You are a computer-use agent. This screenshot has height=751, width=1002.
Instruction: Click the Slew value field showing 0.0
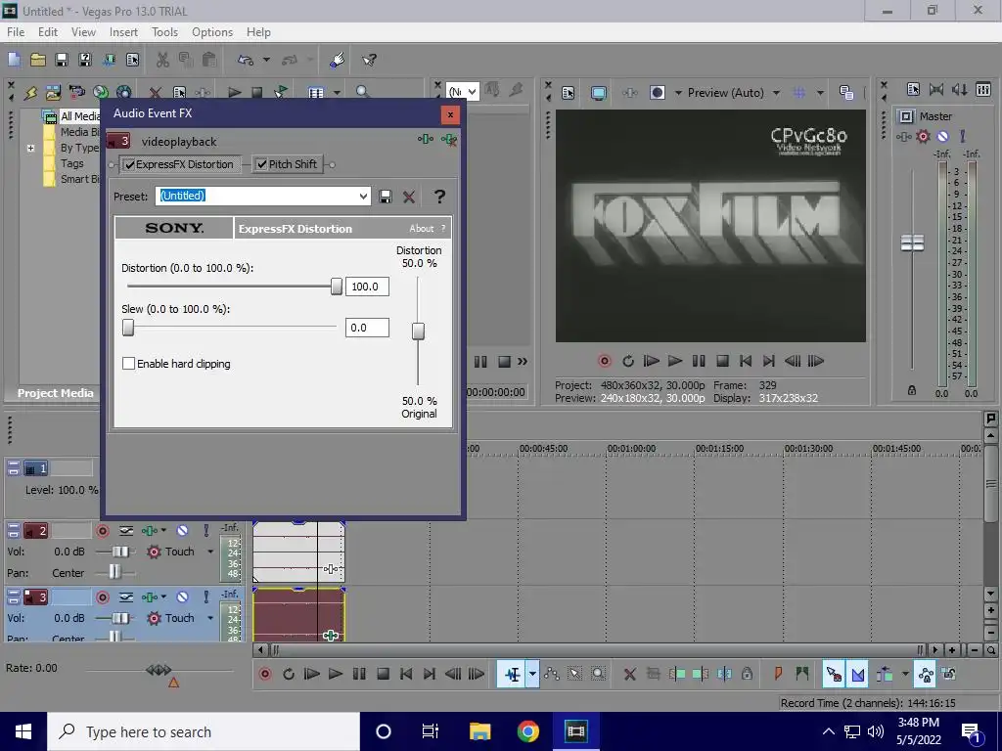coord(368,328)
